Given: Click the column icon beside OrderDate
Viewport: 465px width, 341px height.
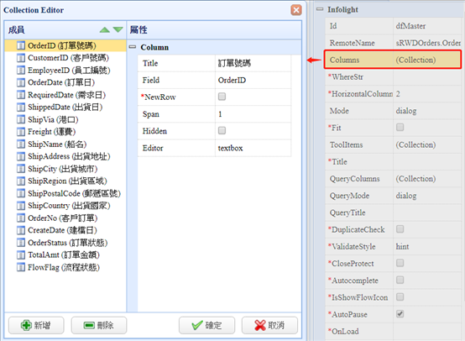Looking at the screenshot, I should coord(21,82).
